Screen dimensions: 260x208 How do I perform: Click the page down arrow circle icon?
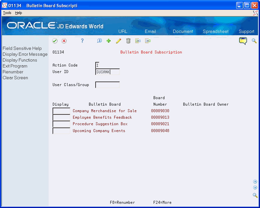[255, 187]
